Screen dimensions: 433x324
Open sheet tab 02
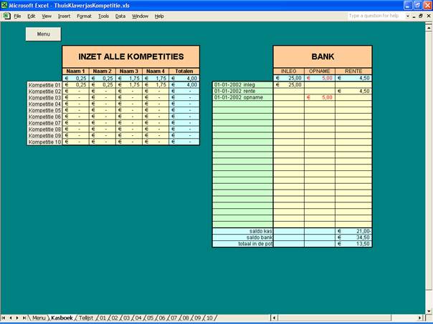pos(115,318)
